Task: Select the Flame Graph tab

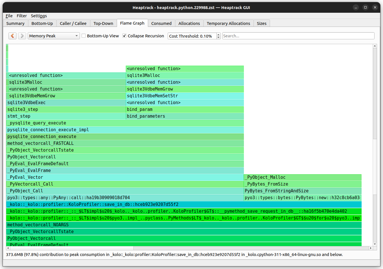Action: (x=132, y=23)
